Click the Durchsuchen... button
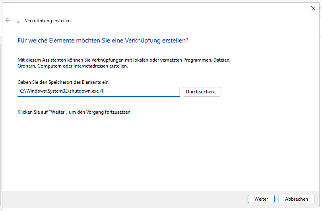 pos(202,92)
